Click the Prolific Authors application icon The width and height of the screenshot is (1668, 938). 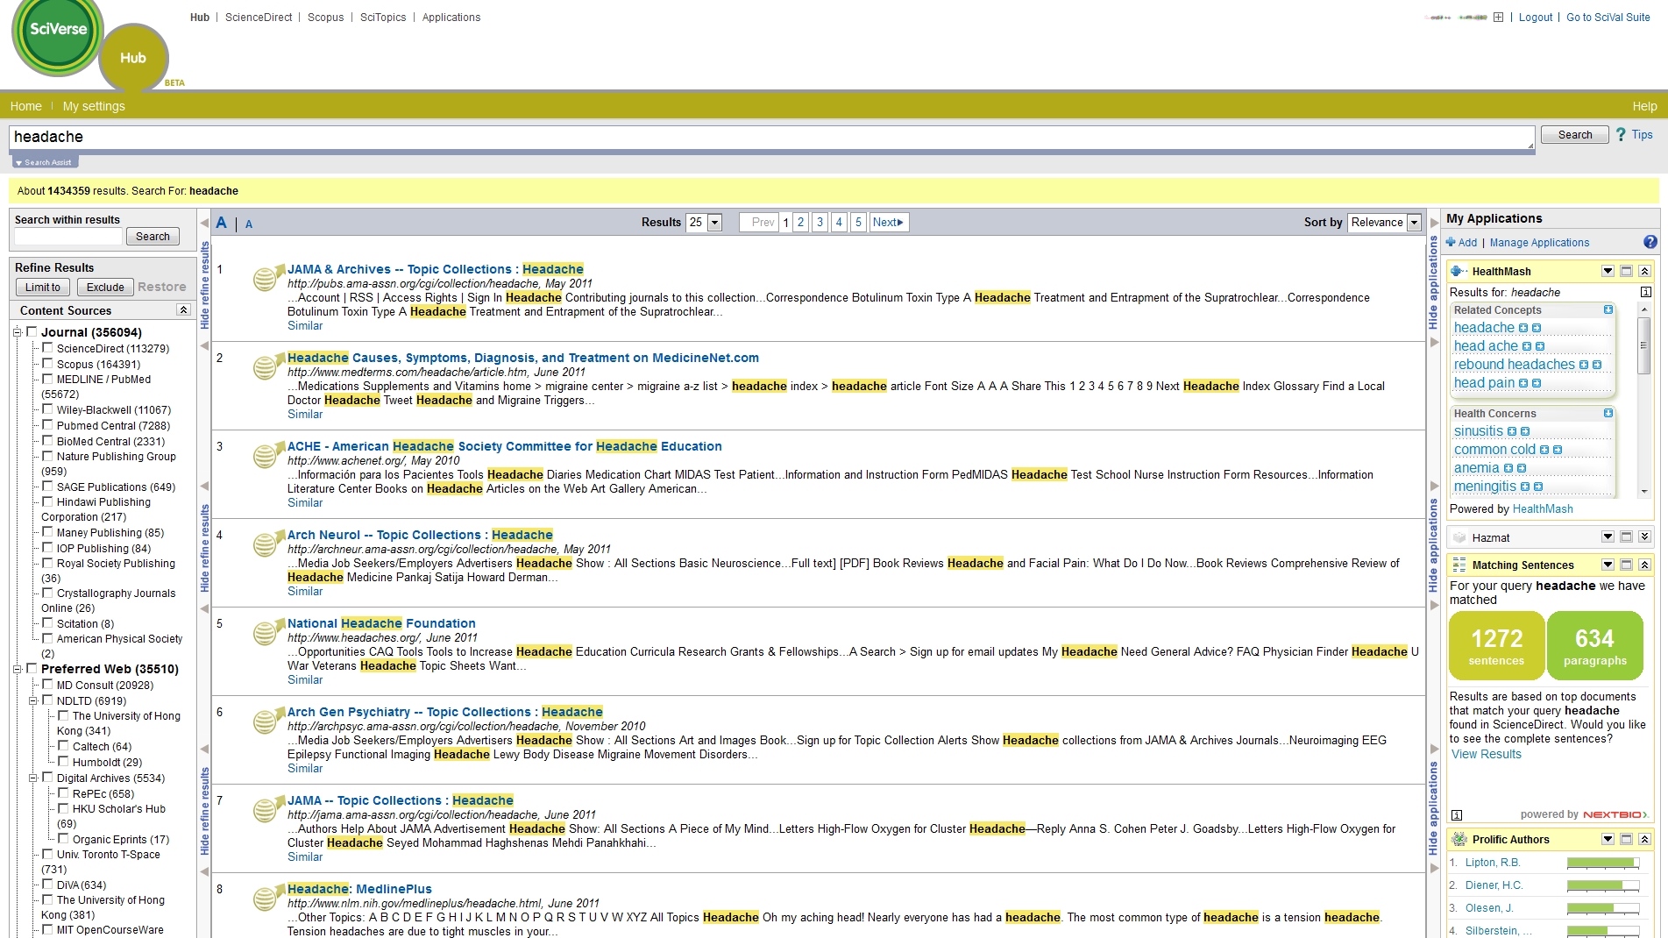point(1459,839)
